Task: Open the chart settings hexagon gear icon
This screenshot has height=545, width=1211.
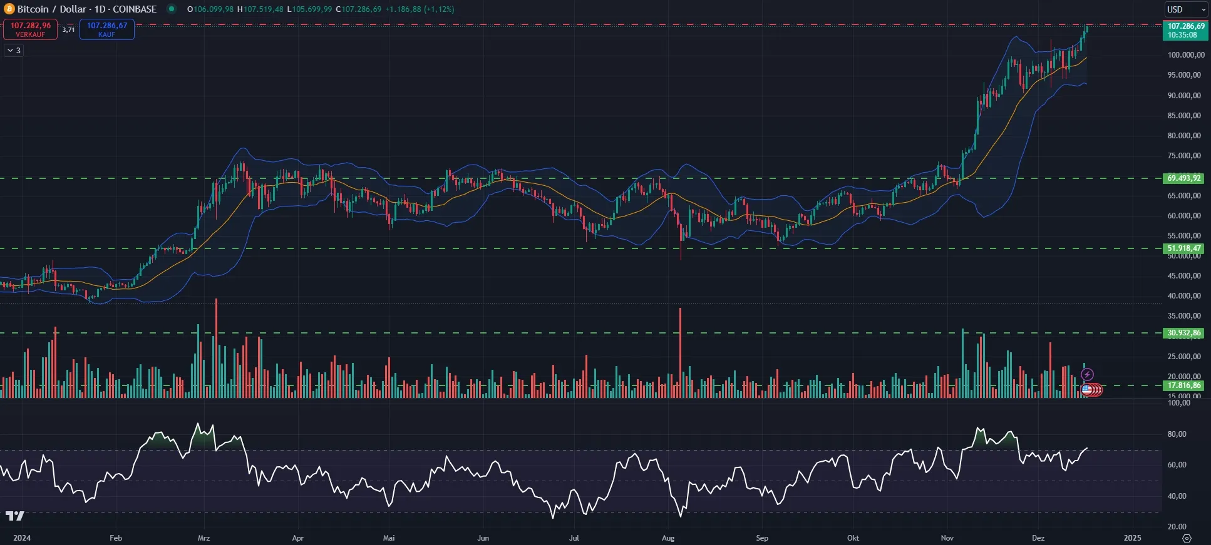Action: click(1187, 538)
